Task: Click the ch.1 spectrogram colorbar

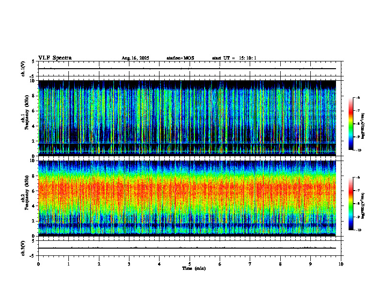Action: tap(351, 124)
